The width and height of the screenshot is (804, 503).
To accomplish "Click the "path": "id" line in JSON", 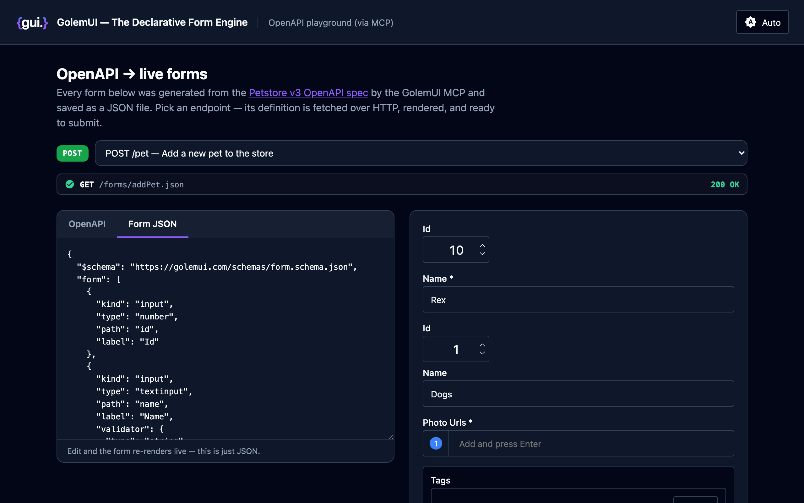I will (127, 329).
